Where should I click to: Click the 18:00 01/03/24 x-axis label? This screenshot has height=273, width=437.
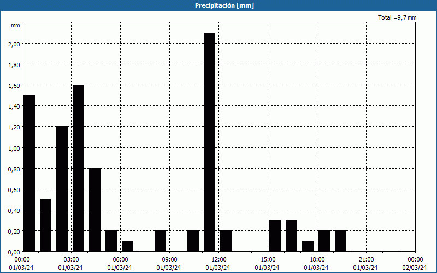pyautogui.click(x=317, y=264)
